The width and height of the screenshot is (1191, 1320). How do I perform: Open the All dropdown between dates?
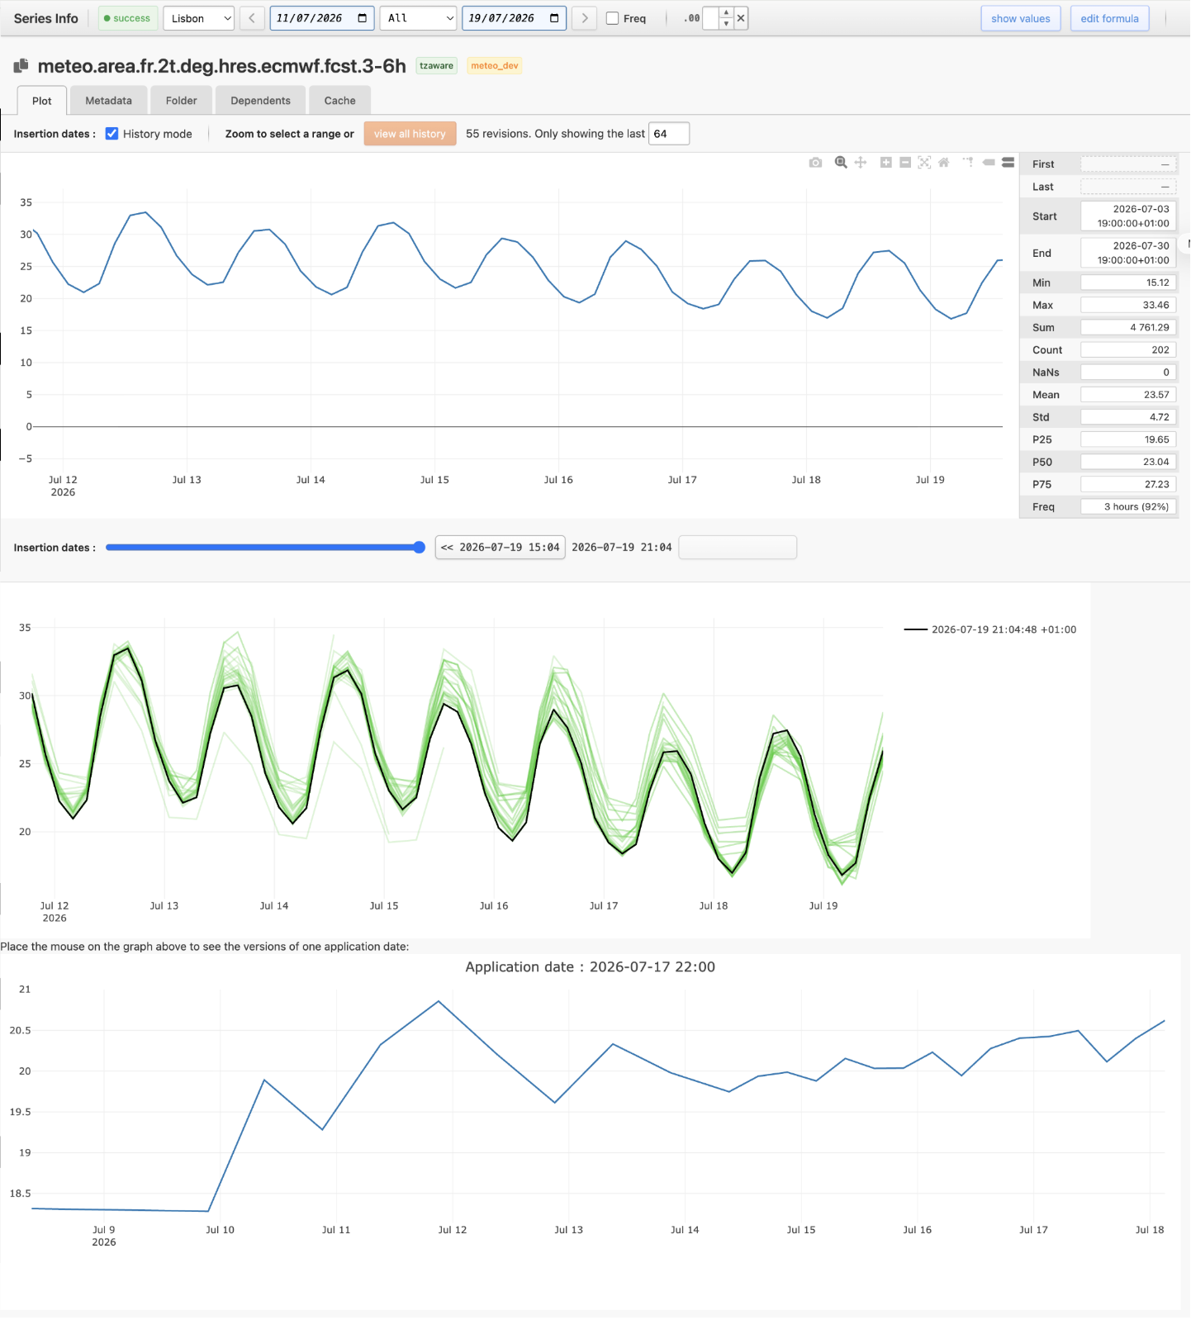418,18
